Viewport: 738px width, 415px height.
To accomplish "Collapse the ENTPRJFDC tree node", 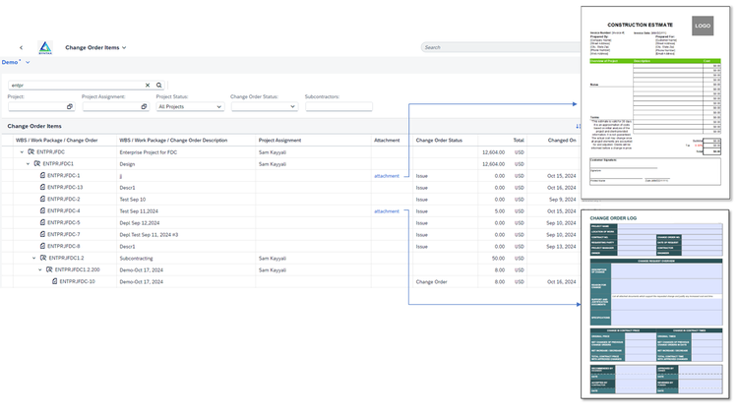I will point(22,152).
